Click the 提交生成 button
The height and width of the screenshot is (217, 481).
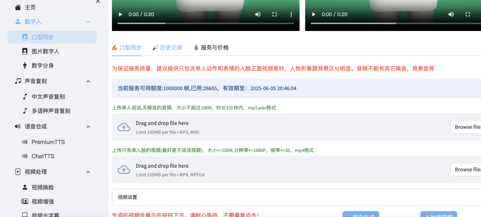(x=361, y=214)
